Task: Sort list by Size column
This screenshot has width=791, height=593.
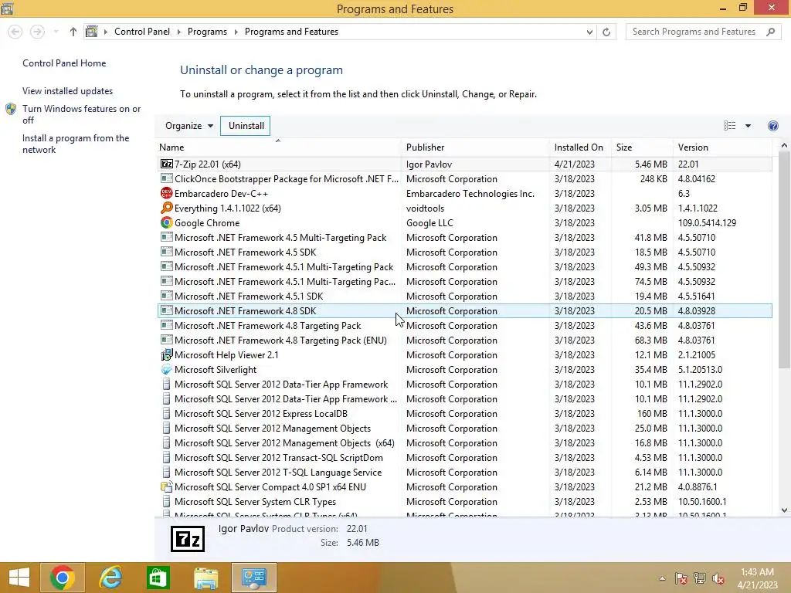Action: coord(642,147)
